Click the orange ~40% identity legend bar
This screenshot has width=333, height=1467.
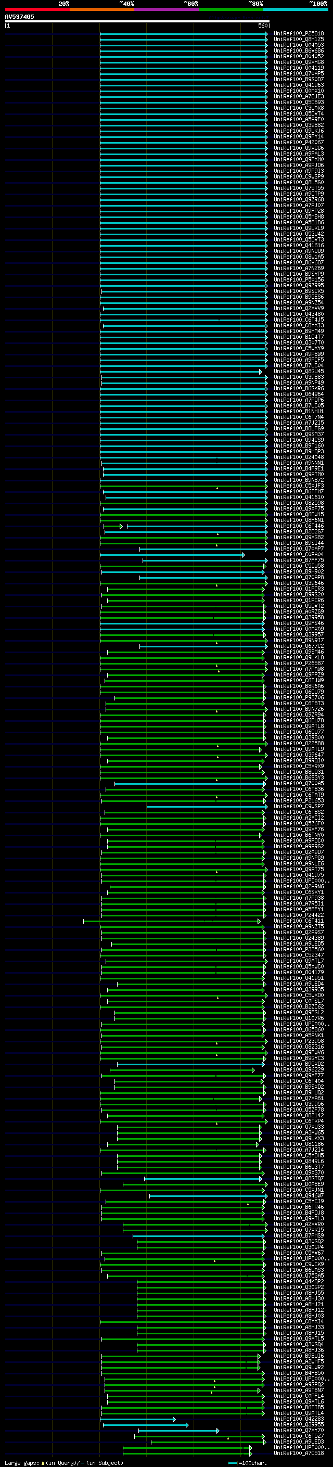coord(102,9)
